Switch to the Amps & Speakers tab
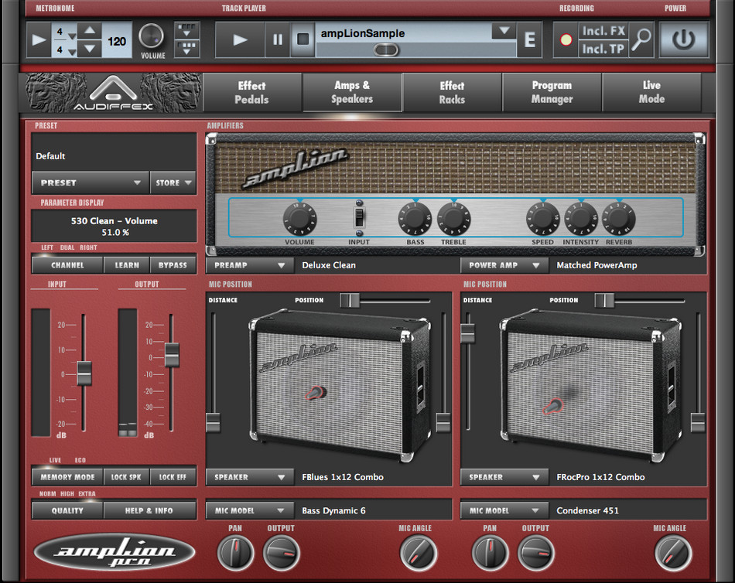The image size is (735, 583). [352, 92]
